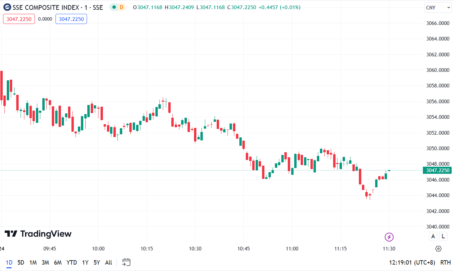Select the All time range
The image size is (453, 271).
point(108,263)
